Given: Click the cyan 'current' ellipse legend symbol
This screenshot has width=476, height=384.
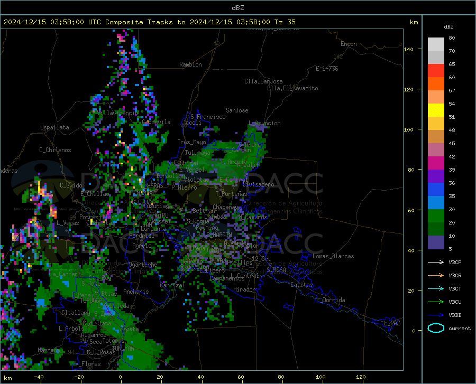Looking at the screenshot, I should [x=436, y=328].
